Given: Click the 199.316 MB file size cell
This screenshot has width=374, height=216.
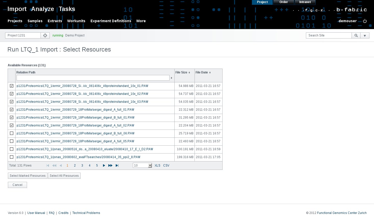Looking at the screenshot, I should pyautogui.click(x=185, y=157).
